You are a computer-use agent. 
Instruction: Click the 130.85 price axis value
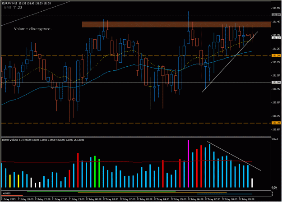(x=276, y=103)
